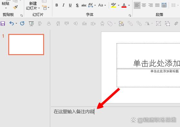This screenshot has width=180, height=127.
Task: Toggle Strikethrough formatting
Action: 84,5
